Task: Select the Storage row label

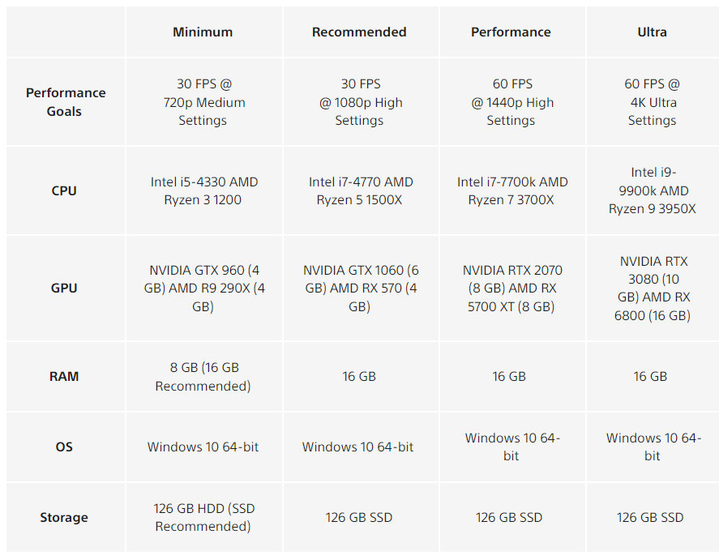Action: (64, 518)
